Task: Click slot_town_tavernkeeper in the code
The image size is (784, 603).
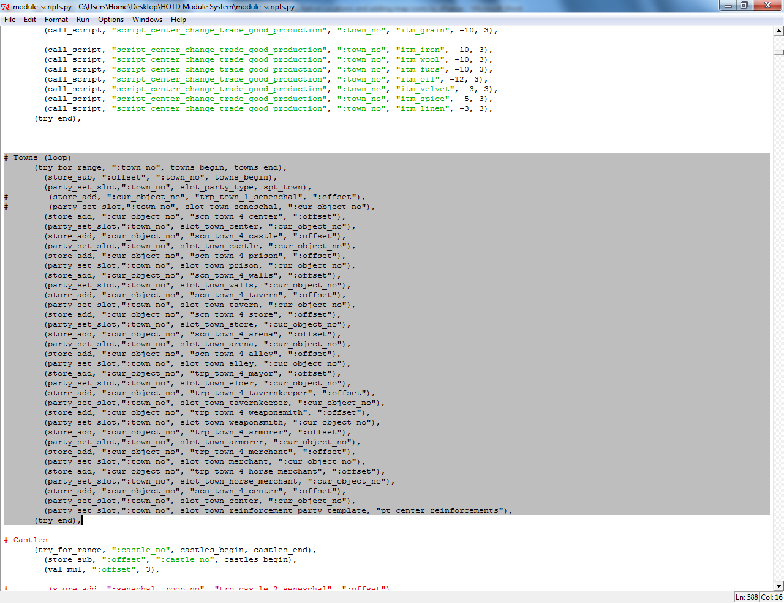Action: click(x=234, y=403)
